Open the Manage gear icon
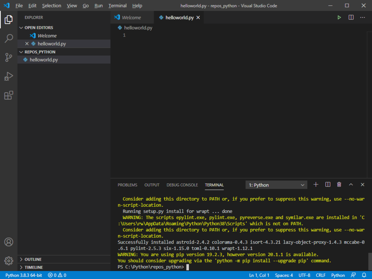 [x=8, y=261]
